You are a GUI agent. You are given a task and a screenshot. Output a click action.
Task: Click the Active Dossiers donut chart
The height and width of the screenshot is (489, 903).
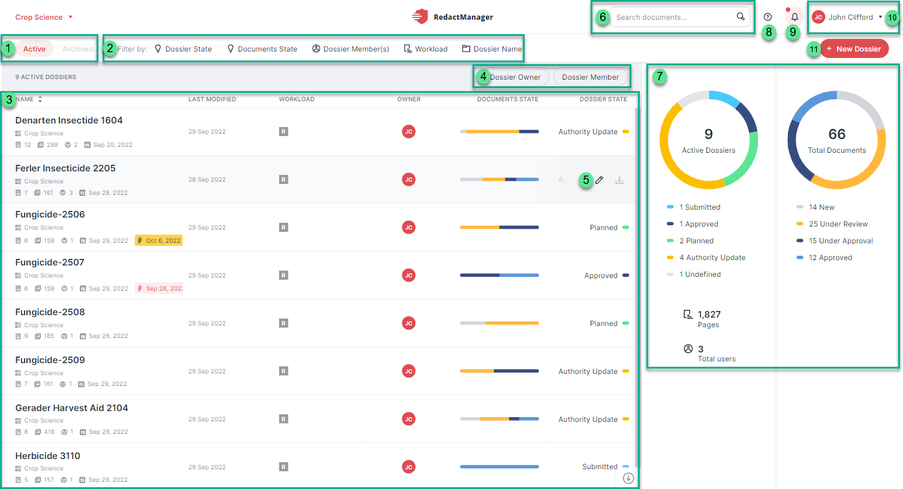[x=709, y=140]
